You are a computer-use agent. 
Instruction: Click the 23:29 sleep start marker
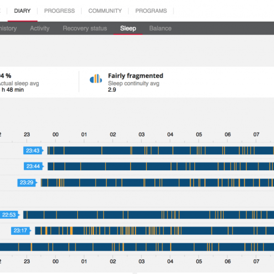point(27,182)
